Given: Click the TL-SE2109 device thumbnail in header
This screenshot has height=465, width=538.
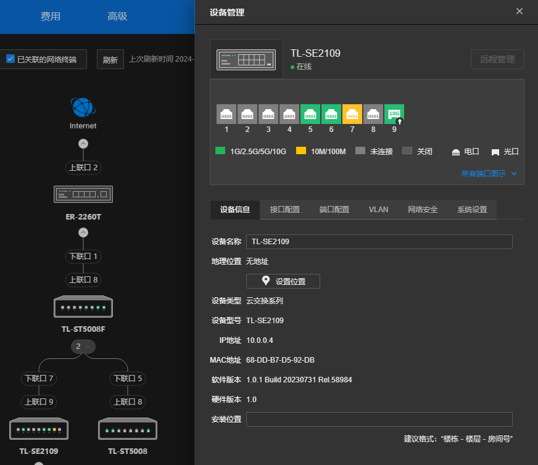Looking at the screenshot, I should click(246, 60).
